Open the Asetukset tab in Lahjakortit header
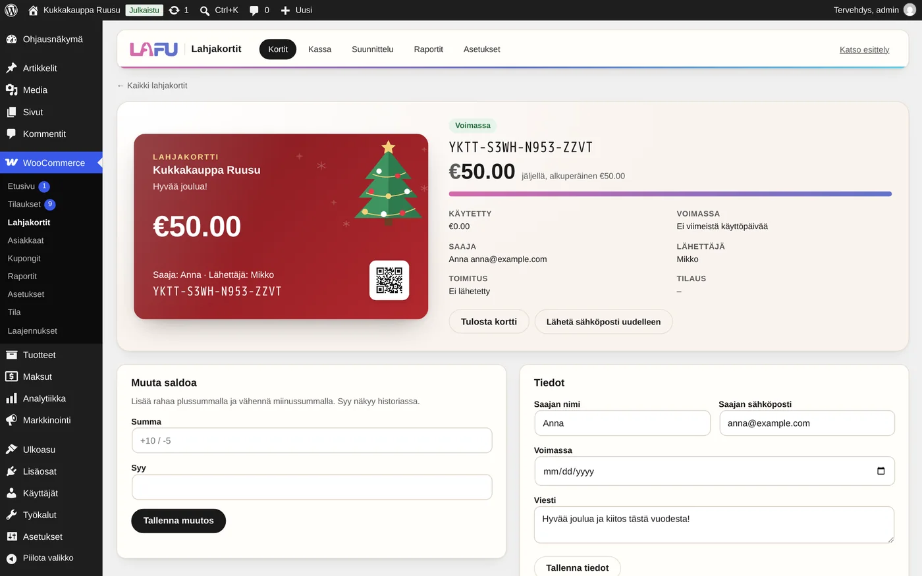922x576 pixels. (482, 49)
